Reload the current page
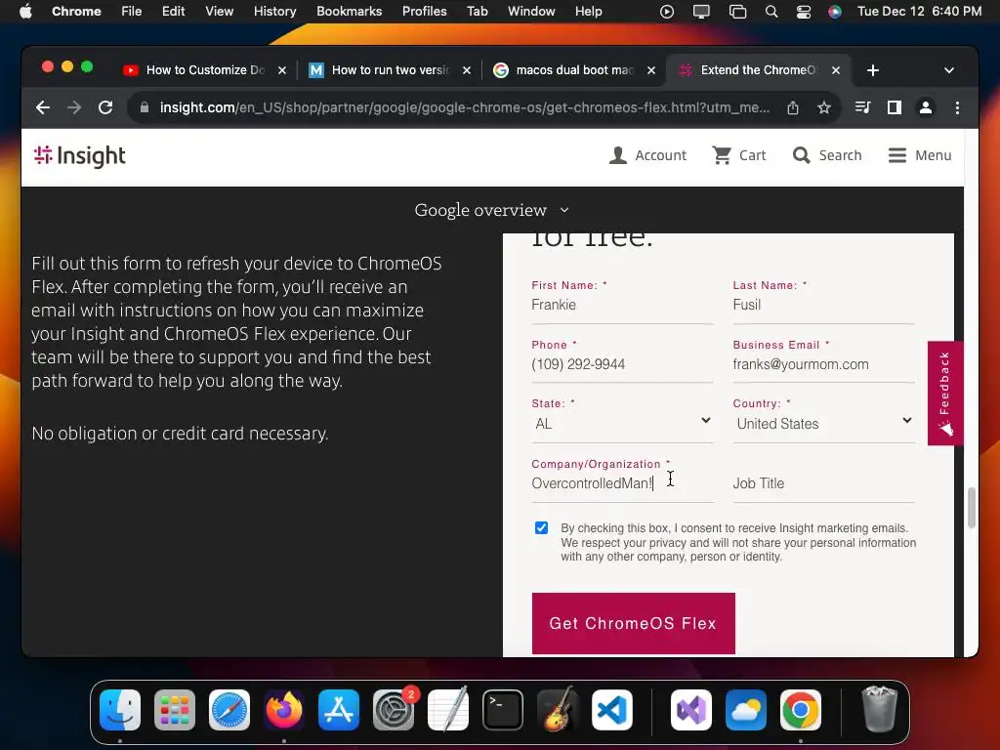Viewport: 1000px width, 750px height. pos(105,107)
